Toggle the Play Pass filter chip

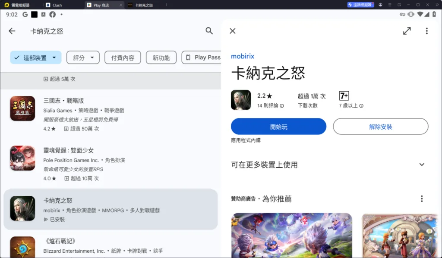(202, 57)
